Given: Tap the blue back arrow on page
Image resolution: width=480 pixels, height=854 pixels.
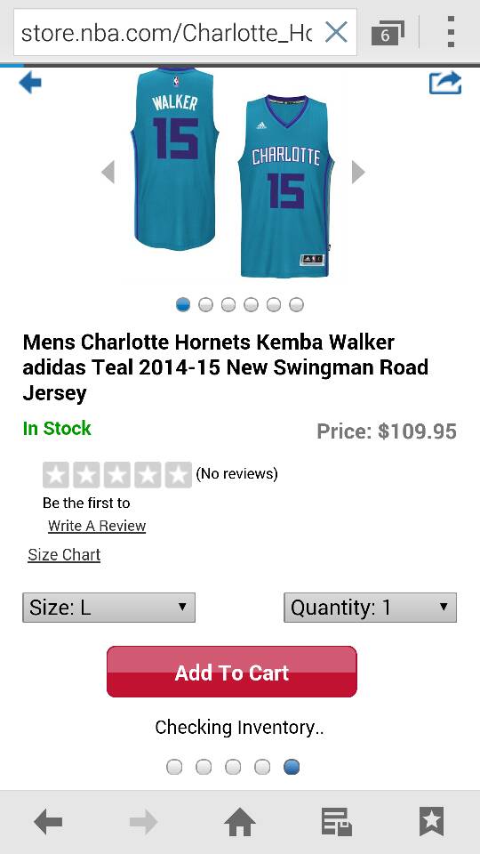Looking at the screenshot, I should tap(30, 84).
